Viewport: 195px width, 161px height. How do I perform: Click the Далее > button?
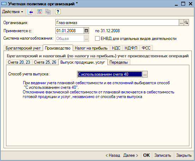point(131,155)
